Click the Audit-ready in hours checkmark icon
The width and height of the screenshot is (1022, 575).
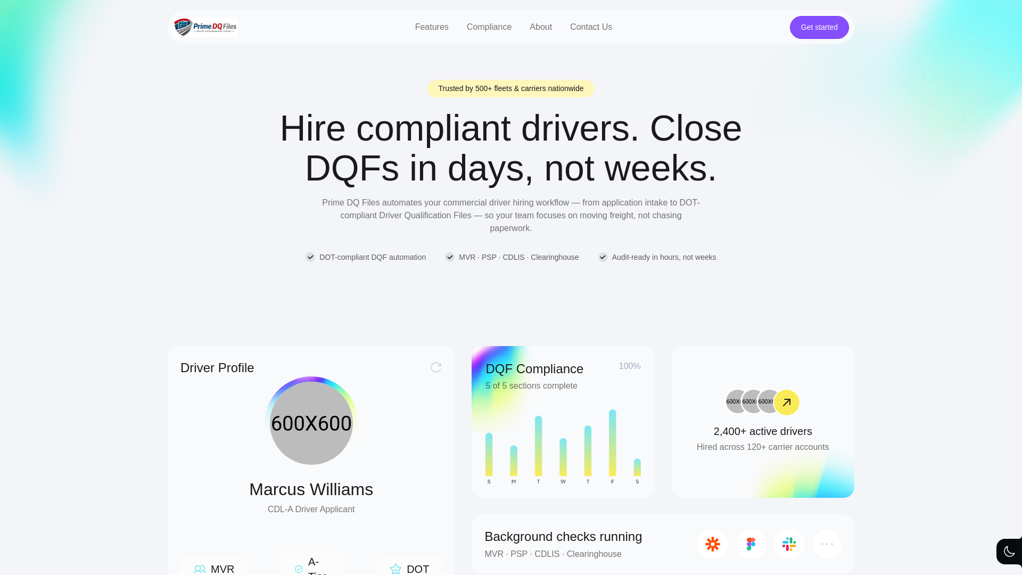pyautogui.click(x=603, y=257)
